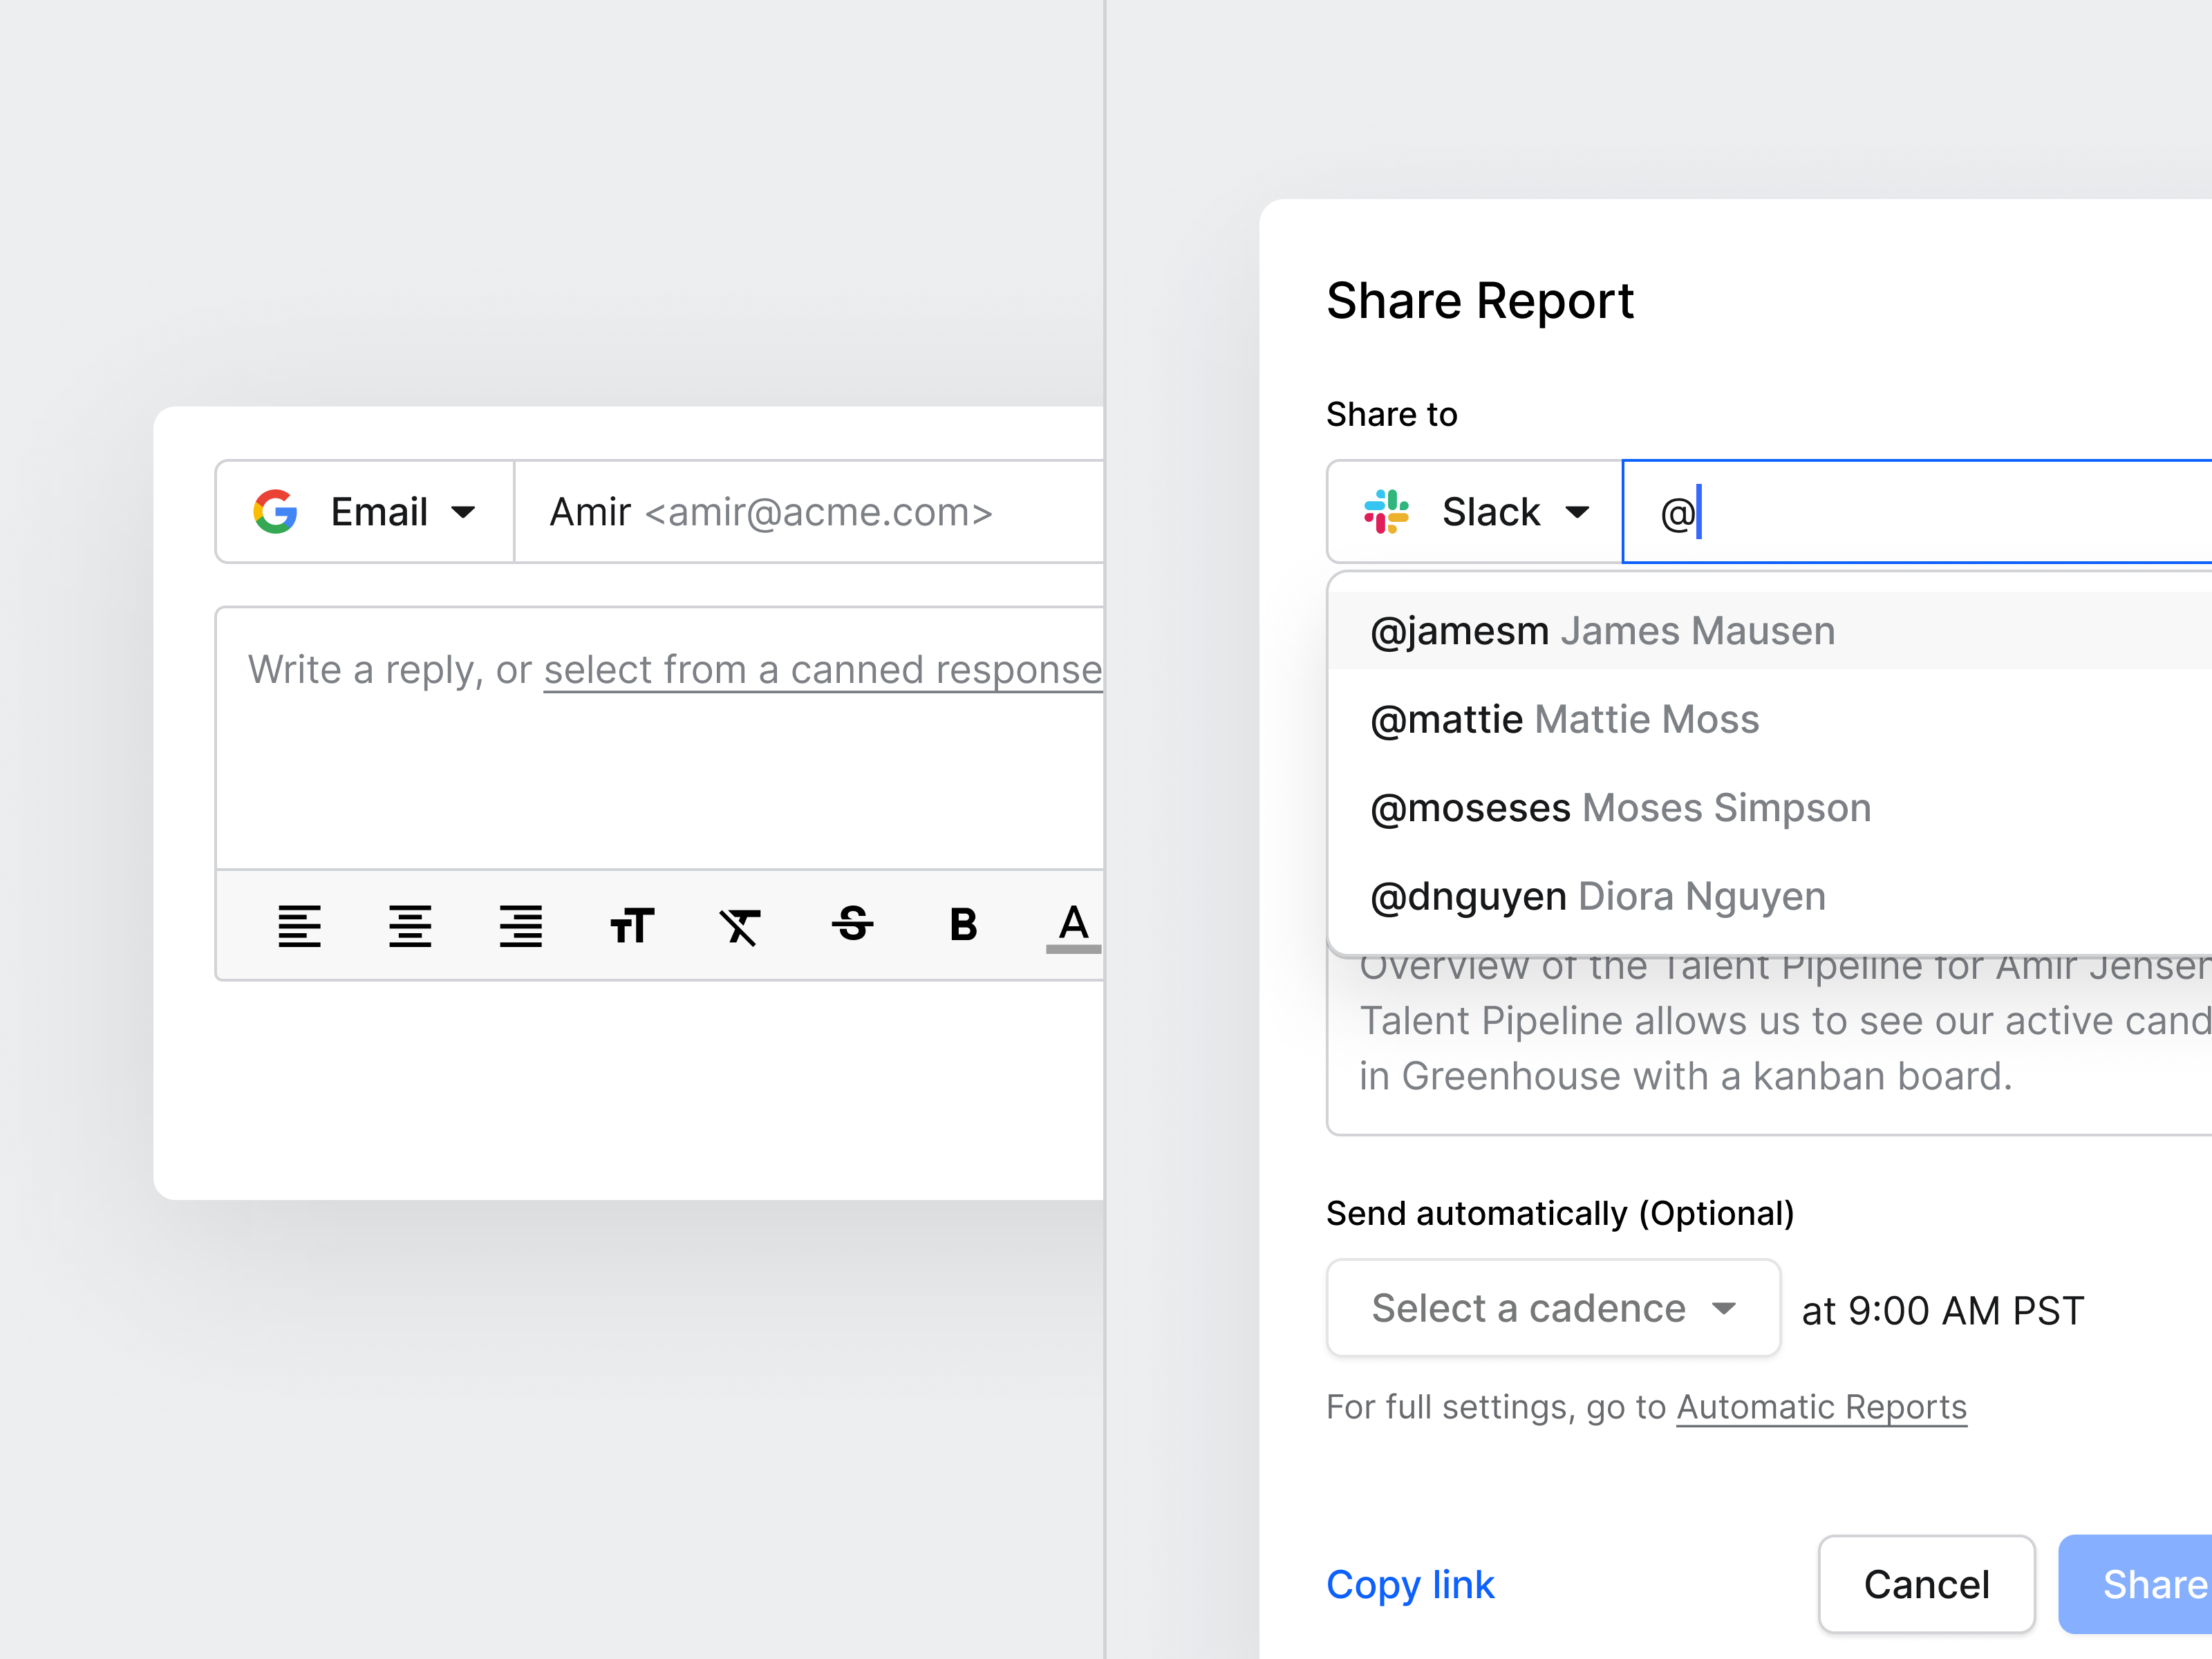
Task: Select @jamesm James Mausen suggestion
Action: click(1770, 631)
